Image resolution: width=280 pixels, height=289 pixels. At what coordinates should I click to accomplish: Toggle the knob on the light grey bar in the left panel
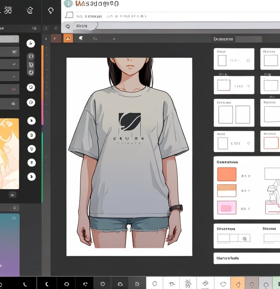coord(13,39)
